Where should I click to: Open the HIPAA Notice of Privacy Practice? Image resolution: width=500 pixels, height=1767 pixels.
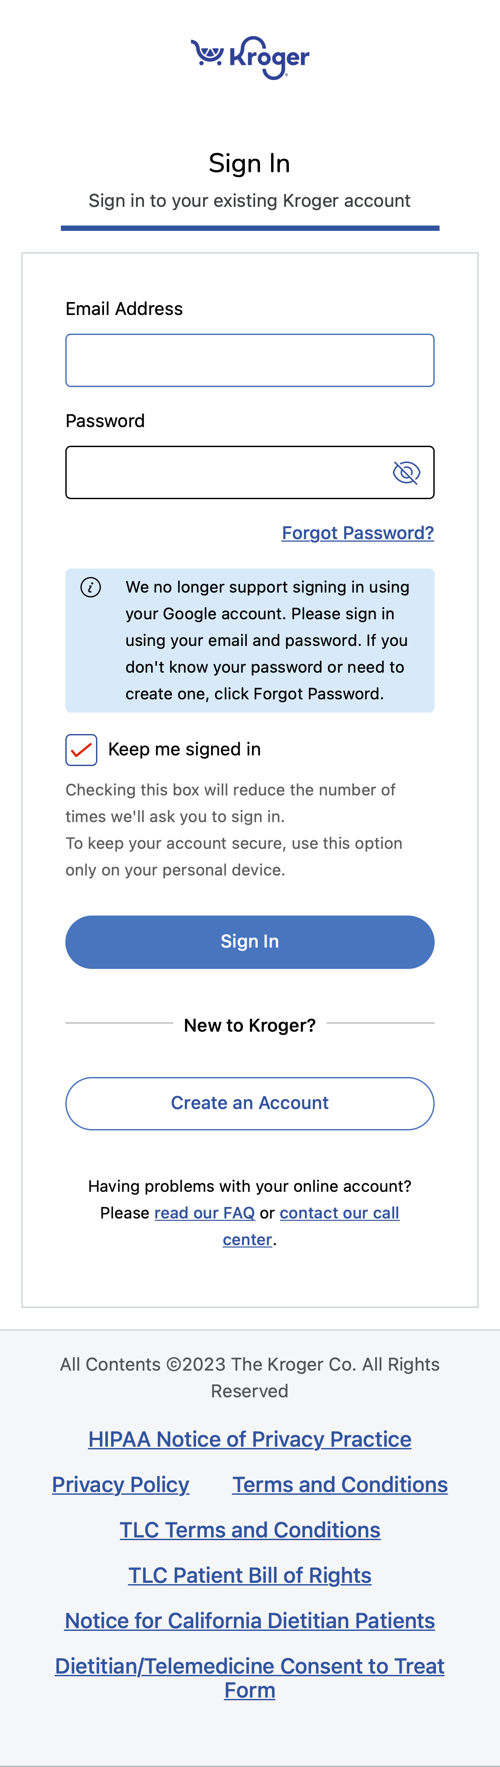tap(249, 1438)
